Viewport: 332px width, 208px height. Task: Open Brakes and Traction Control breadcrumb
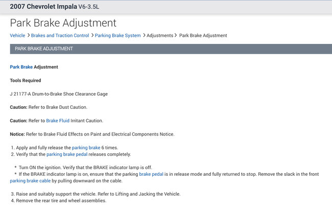tap(60, 35)
